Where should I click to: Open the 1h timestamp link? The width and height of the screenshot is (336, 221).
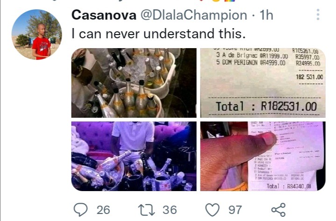[x=266, y=15]
